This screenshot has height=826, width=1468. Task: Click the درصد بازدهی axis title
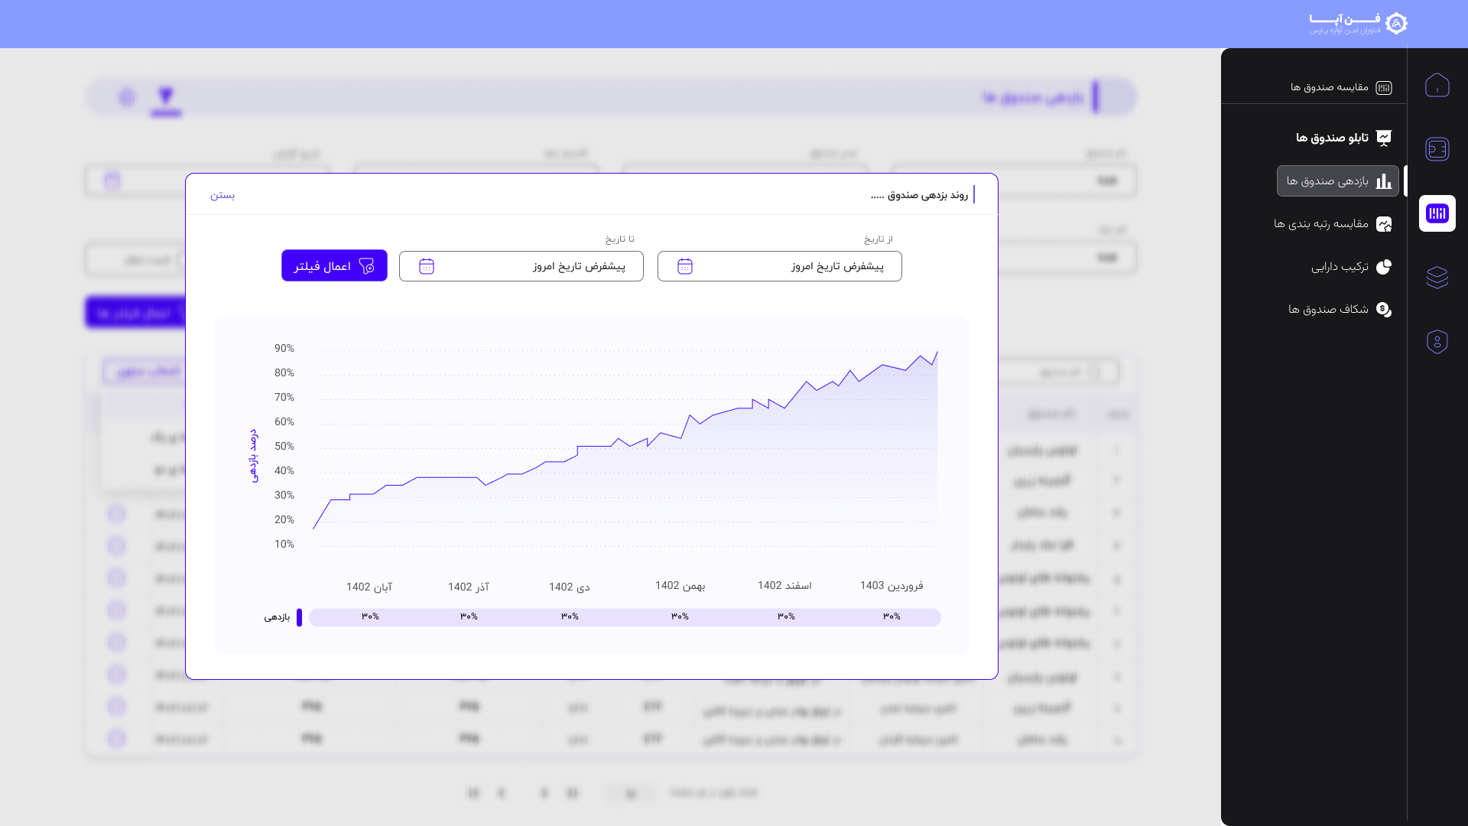[x=253, y=456]
